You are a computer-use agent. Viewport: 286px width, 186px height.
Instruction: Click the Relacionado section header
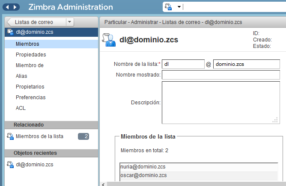[x=51, y=125]
